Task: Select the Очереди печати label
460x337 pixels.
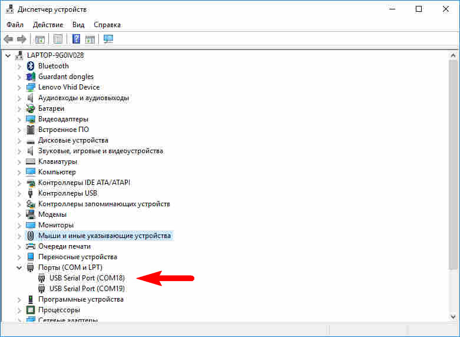Action: (x=64, y=246)
